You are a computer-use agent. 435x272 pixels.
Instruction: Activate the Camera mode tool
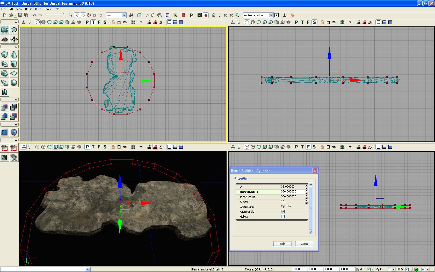pyautogui.click(x=5, y=30)
